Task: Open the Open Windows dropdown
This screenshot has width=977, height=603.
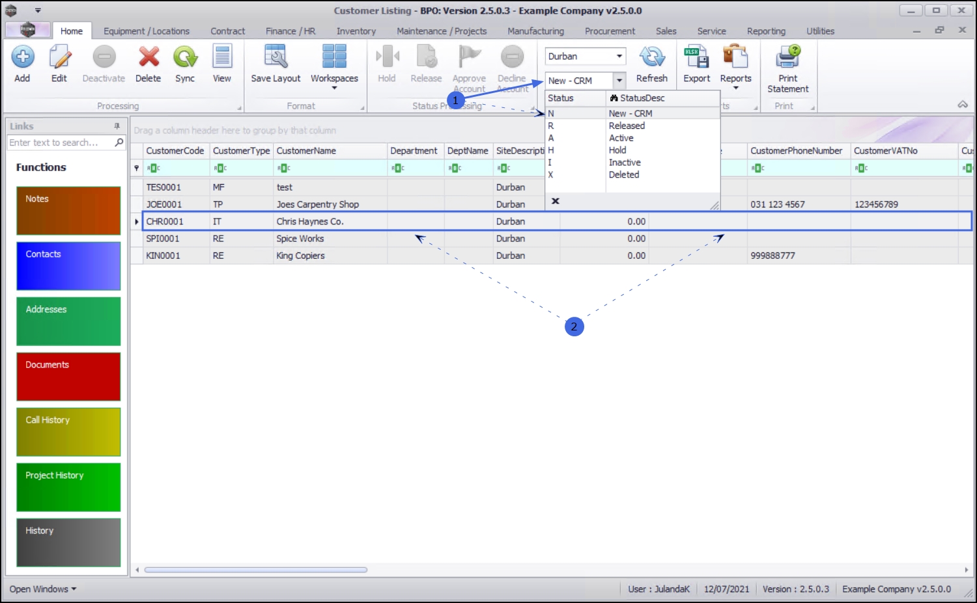Action: coord(43,589)
